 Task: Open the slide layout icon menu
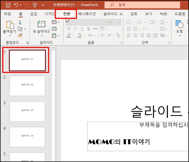point(56,22)
